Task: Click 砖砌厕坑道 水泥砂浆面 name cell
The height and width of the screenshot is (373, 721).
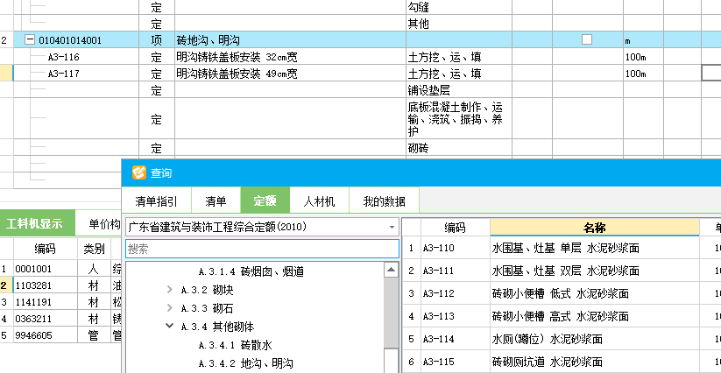Action: coord(595,362)
